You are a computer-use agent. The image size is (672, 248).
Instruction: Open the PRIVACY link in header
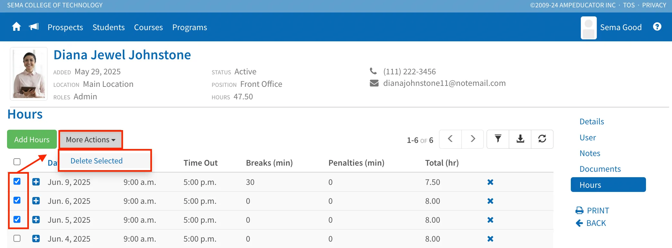click(x=654, y=5)
